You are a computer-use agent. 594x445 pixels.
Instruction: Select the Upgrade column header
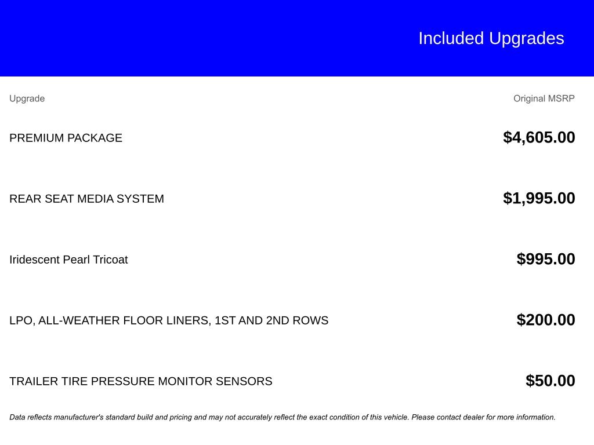(27, 99)
